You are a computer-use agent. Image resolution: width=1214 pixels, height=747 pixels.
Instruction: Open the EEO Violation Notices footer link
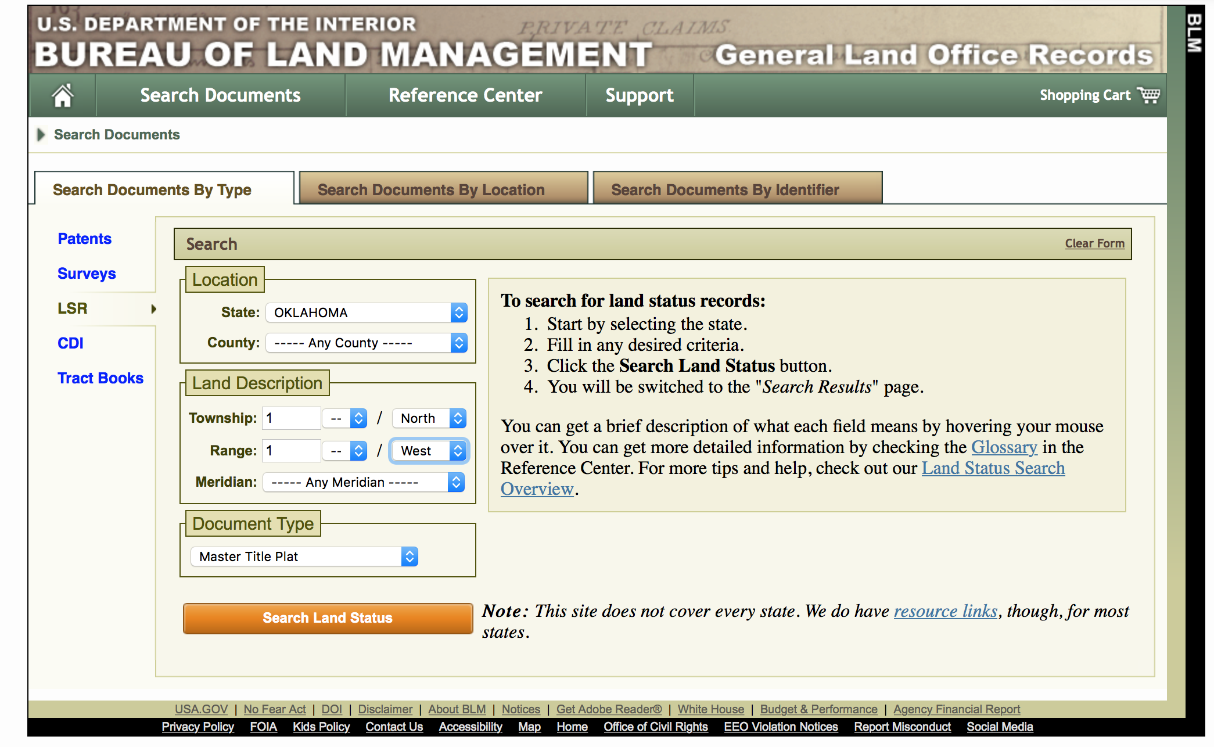[x=781, y=727]
